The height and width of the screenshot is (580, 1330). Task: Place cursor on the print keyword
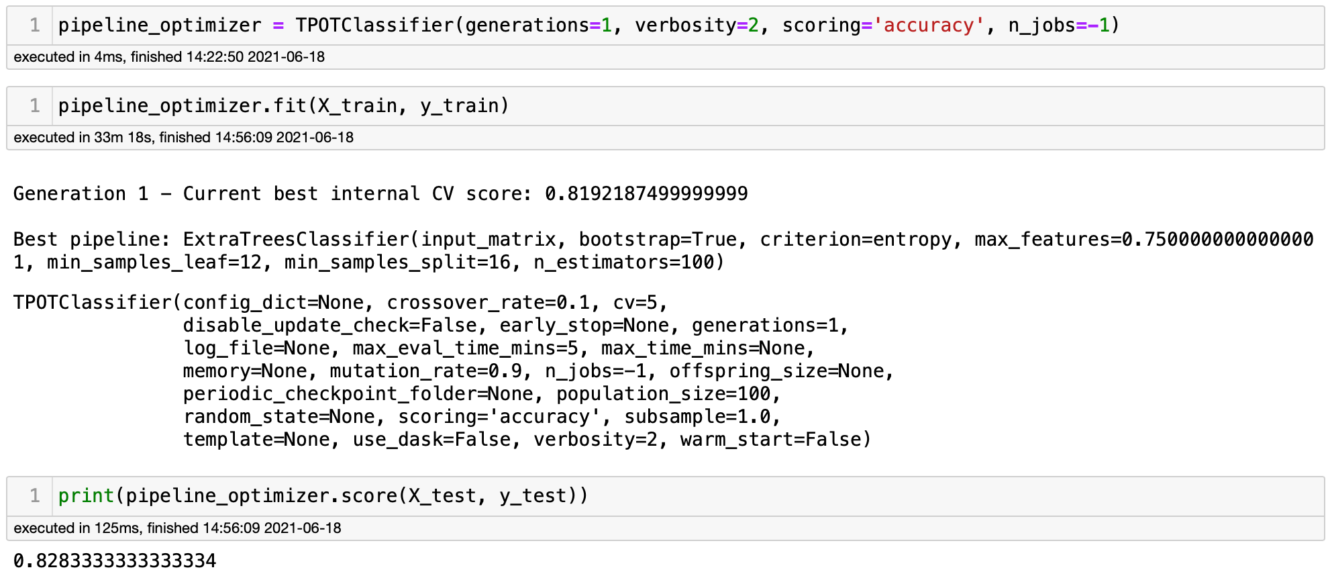pyautogui.click(x=86, y=496)
